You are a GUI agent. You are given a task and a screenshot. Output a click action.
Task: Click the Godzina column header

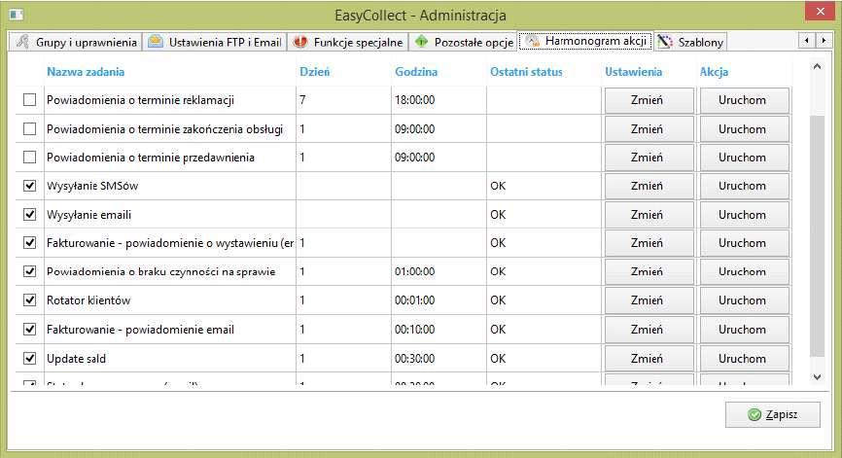[x=416, y=72]
